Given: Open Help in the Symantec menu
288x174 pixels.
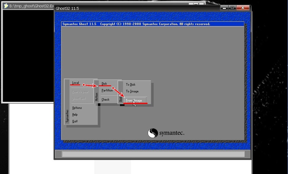Looking at the screenshot, I should (x=75, y=115).
